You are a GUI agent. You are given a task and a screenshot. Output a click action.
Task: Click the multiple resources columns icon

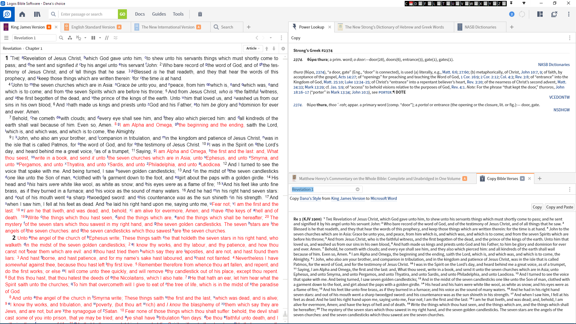tap(93, 38)
